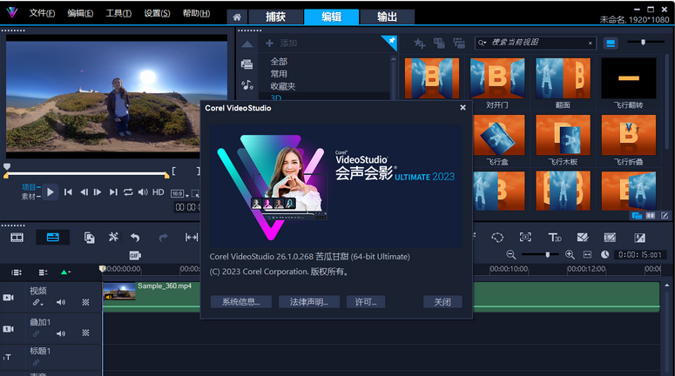Undo the last action
This screenshot has width=675, height=376.
pyautogui.click(x=135, y=238)
